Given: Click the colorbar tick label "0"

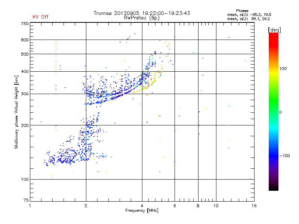Looking at the screenshot, I should pos(280,112).
